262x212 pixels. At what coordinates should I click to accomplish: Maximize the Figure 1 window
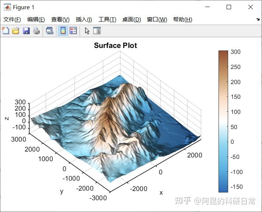pos(229,7)
